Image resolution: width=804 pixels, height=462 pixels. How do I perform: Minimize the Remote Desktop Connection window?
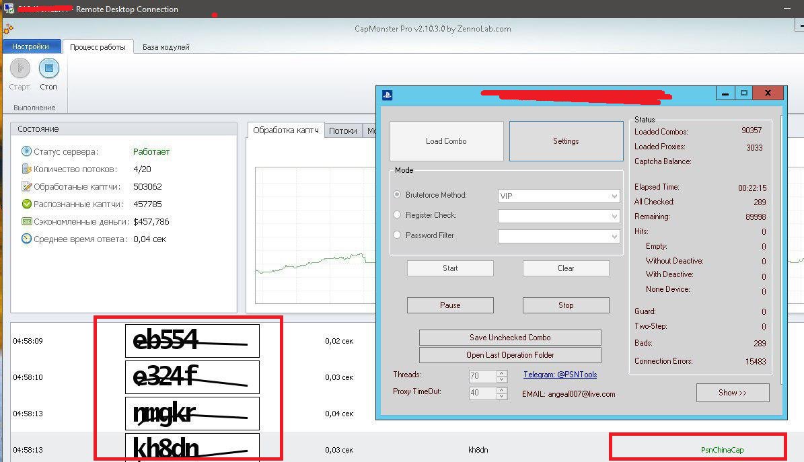(787, 9)
